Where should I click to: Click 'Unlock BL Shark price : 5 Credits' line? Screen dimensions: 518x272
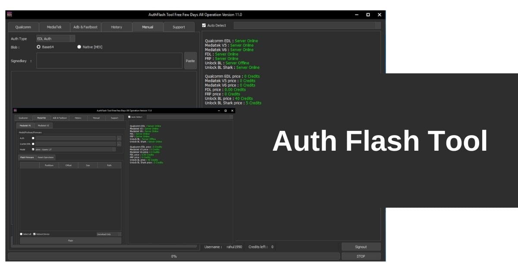pos(233,103)
